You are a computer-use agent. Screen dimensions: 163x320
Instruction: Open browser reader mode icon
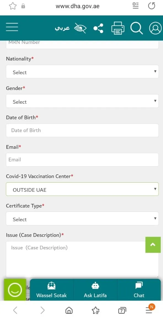coord(135,6)
